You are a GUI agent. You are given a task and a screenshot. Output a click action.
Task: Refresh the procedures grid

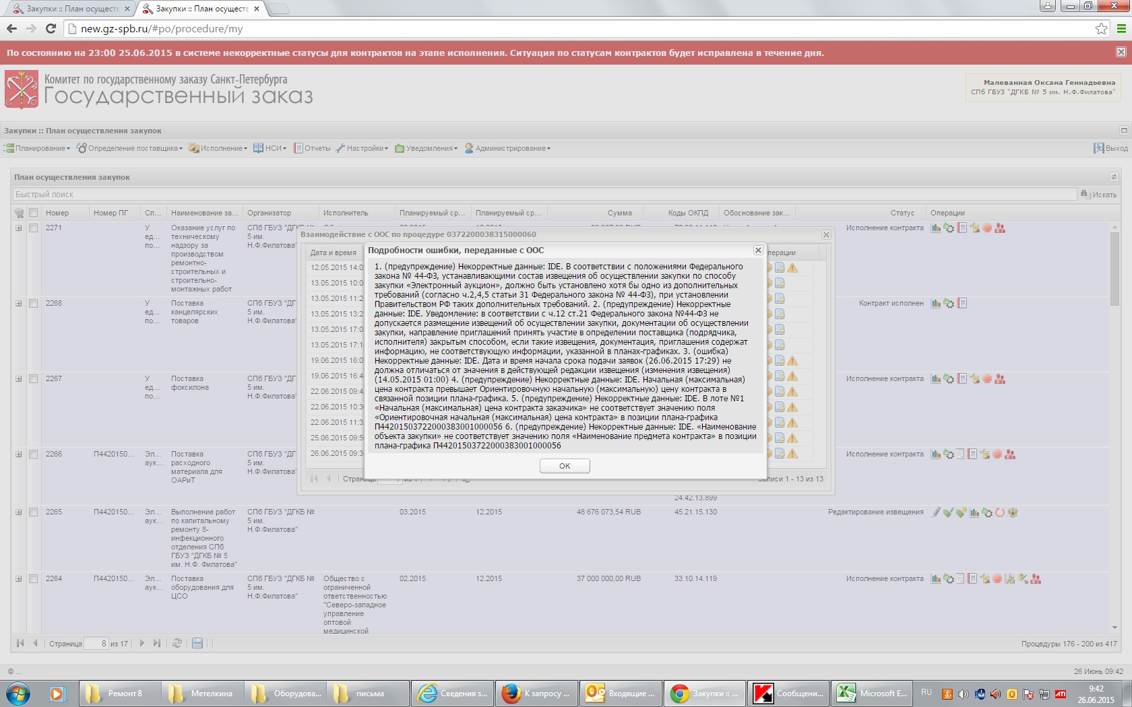pos(177,644)
